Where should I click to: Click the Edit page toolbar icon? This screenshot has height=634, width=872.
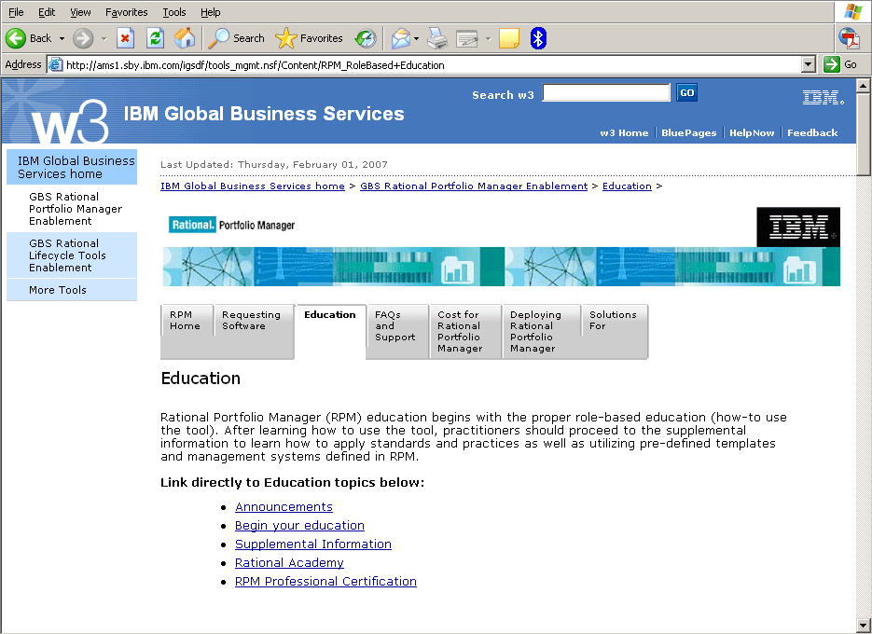click(x=467, y=38)
